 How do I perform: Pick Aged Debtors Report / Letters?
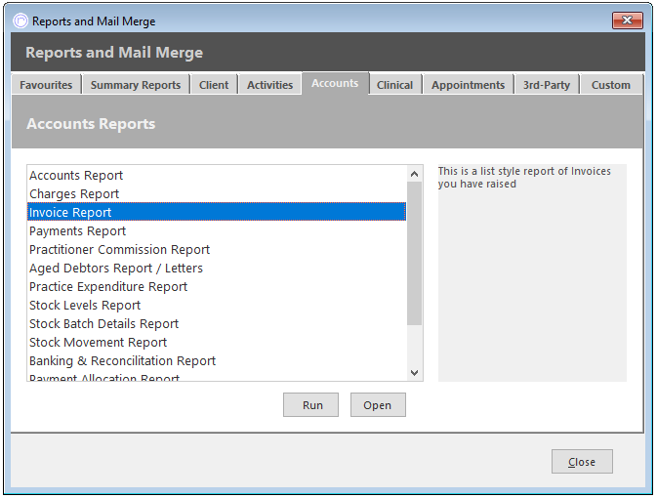click(x=217, y=268)
